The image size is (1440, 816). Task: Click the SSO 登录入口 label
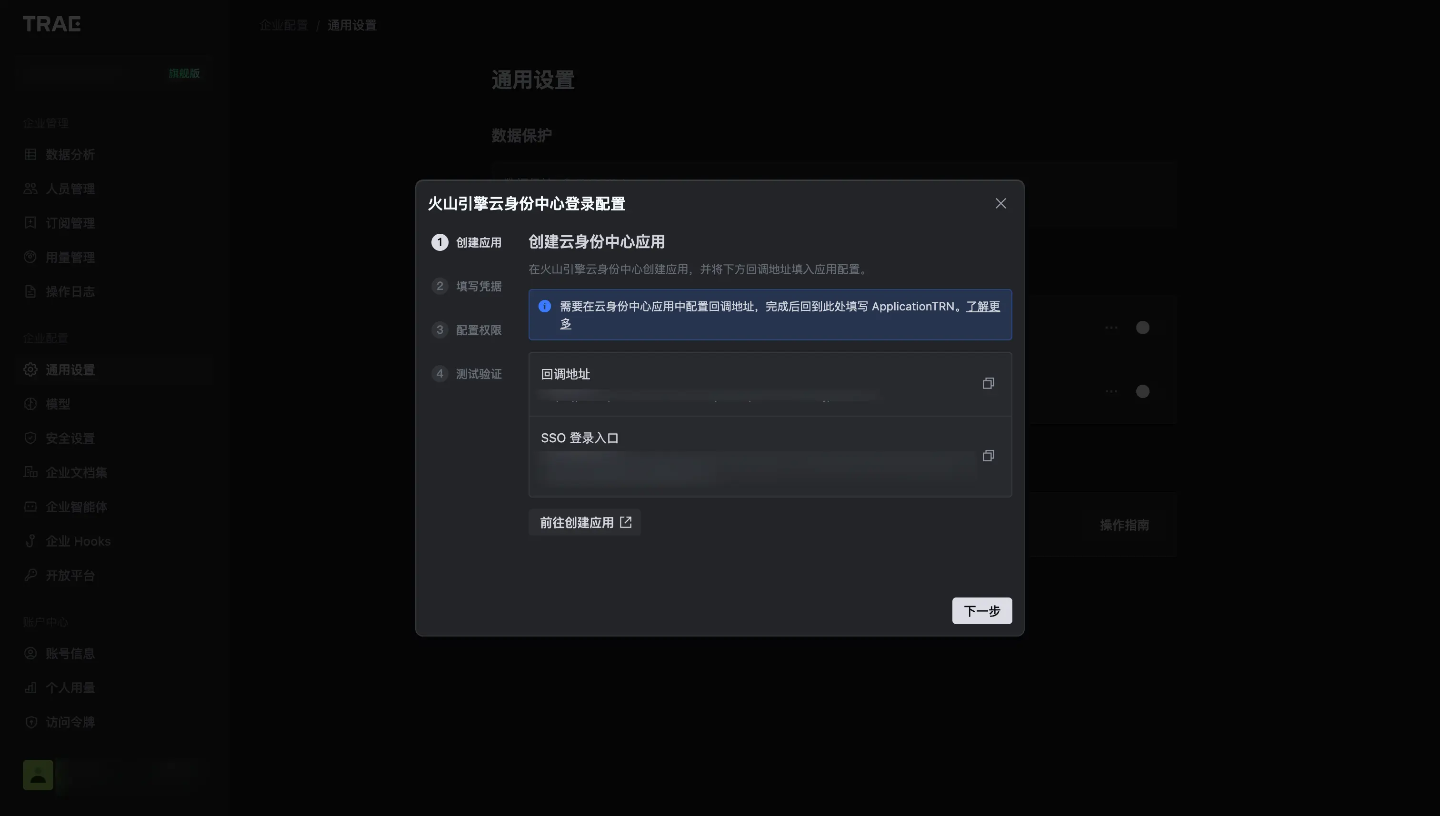(x=580, y=438)
